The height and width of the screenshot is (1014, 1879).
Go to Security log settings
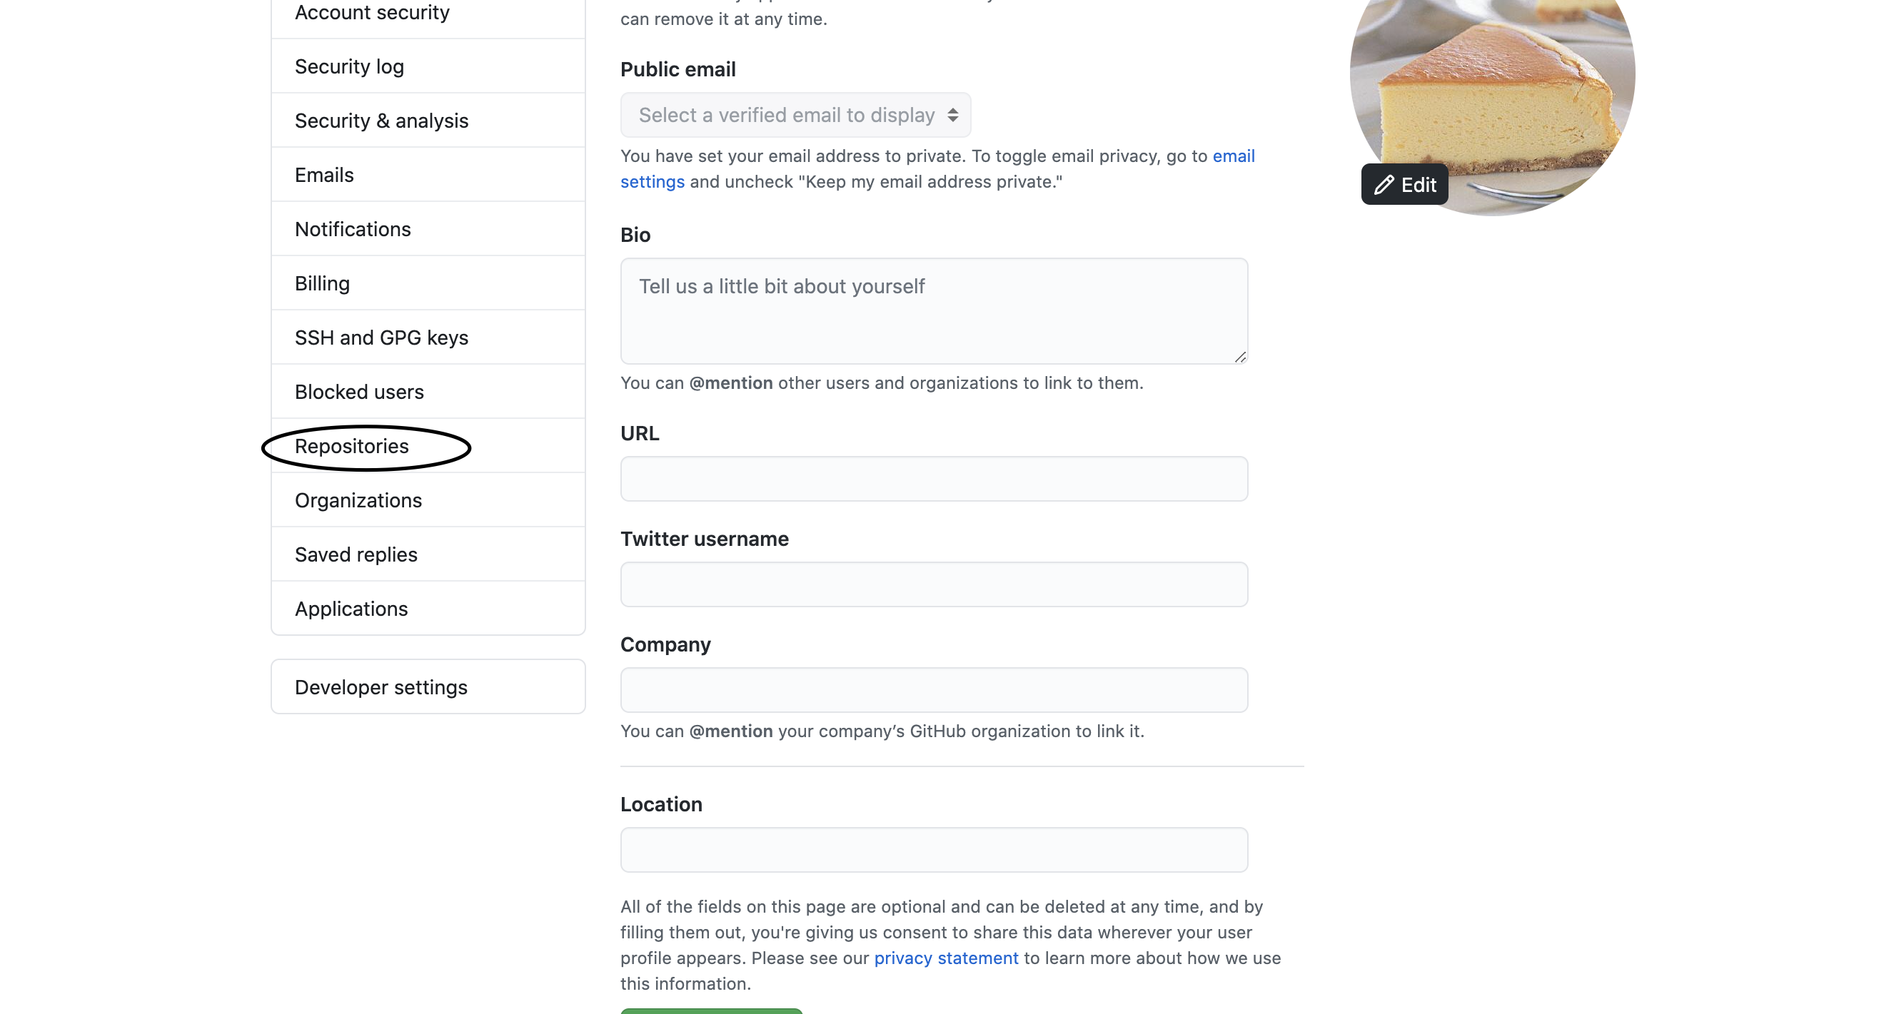tap(349, 66)
